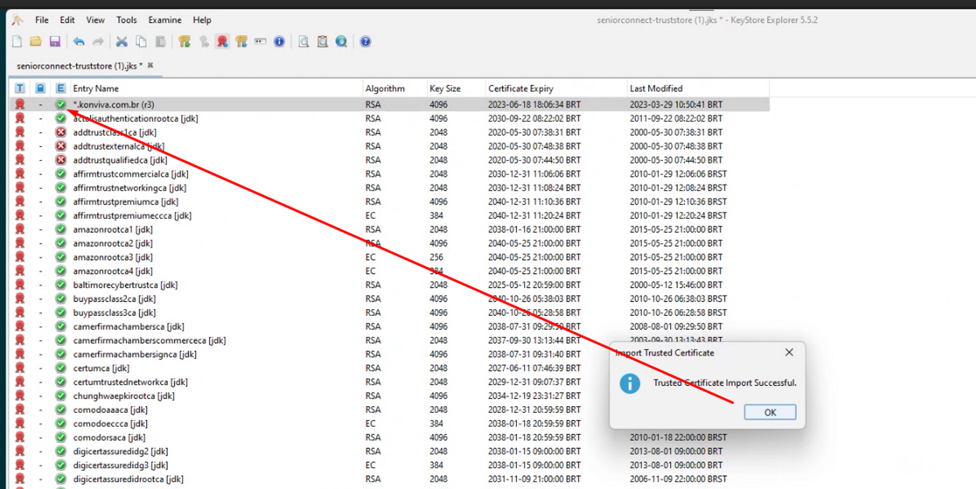The height and width of the screenshot is (489, 976).
Task: Open the File menu
Action: pos(42,20)
